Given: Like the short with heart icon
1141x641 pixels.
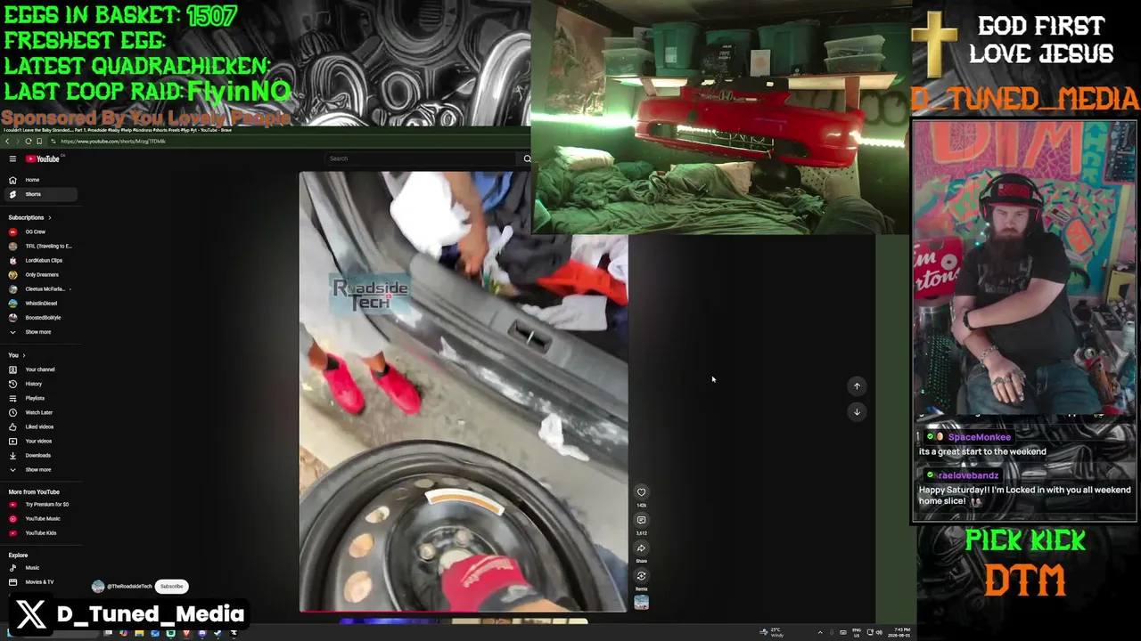Looking at the screenshot, I should click(x=641, y=491).
